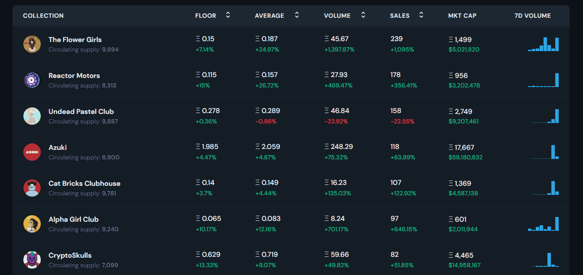View Cat Bricks Clubhouse 7D volume chart

click(x=545, y=188)
